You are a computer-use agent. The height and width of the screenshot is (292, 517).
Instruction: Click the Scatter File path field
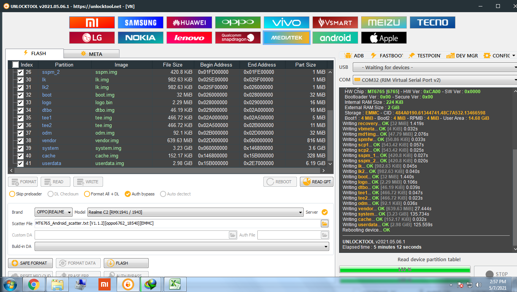177,224
